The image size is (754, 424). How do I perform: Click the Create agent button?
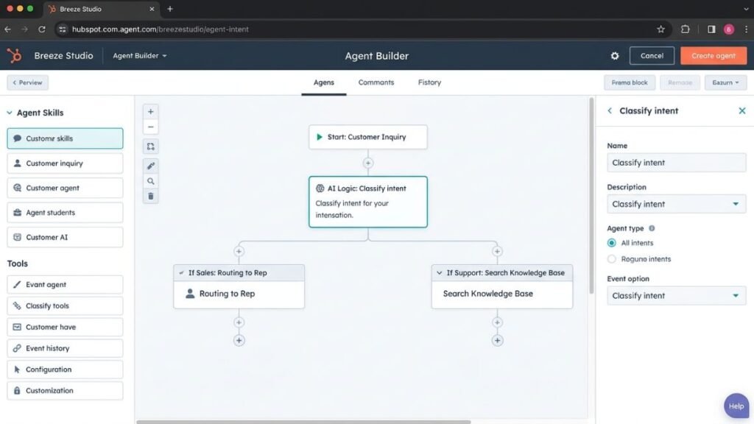pos(713,56)
